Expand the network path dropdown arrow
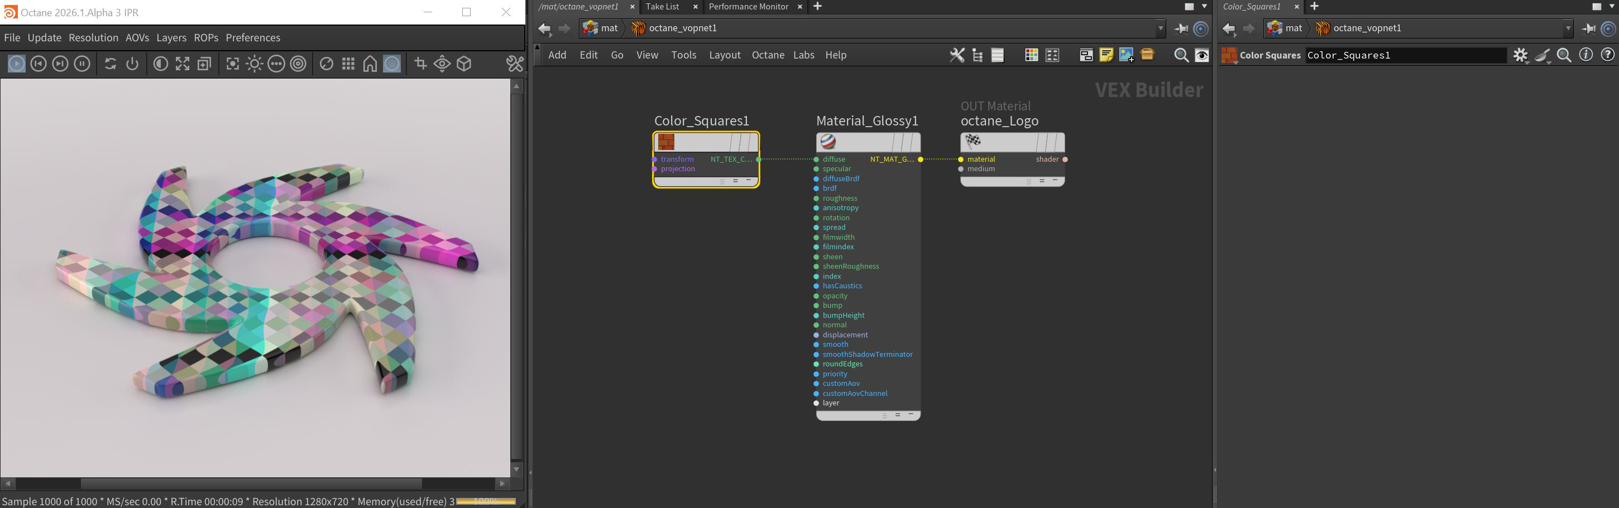Image resolution: width=1619 pixels, height=508 pixels. pos(1160,28)
